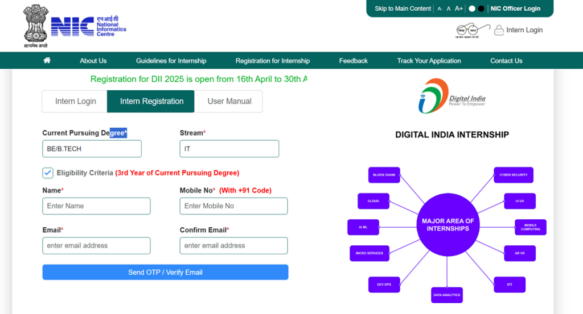Decrease font size with A- button
This screenshot has height=314, width=583.
pos(440,9)
